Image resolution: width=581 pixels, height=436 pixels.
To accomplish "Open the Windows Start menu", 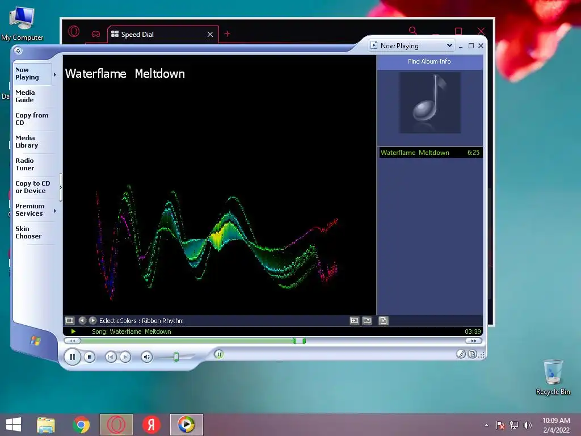I will click(x=14, y=425).
